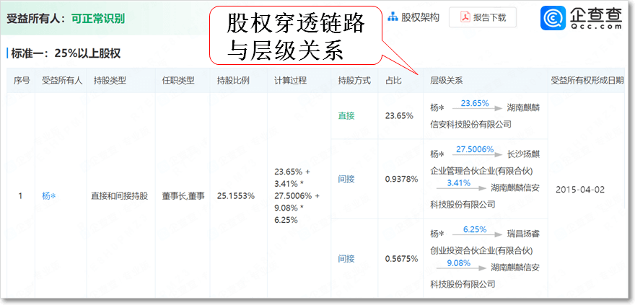Click the 9.08% percentage link

click(x=458, y=263)
